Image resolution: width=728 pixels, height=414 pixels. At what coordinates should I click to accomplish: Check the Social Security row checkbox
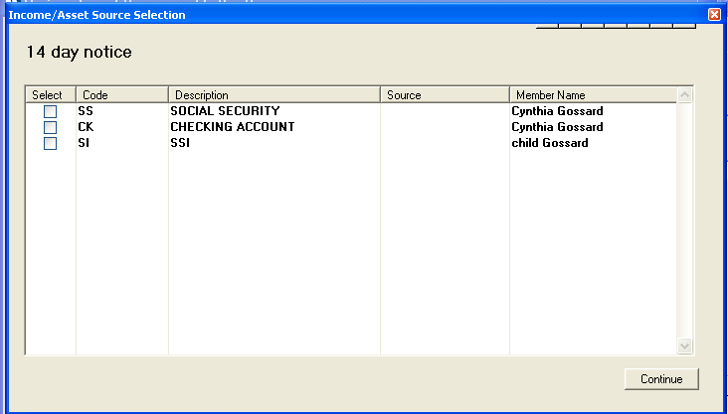click(x=50, y=112)
